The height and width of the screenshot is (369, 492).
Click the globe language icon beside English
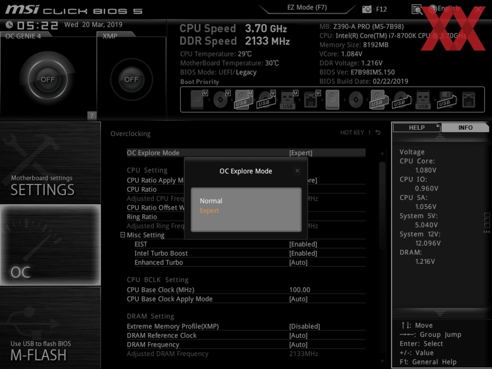coord(432,9)
